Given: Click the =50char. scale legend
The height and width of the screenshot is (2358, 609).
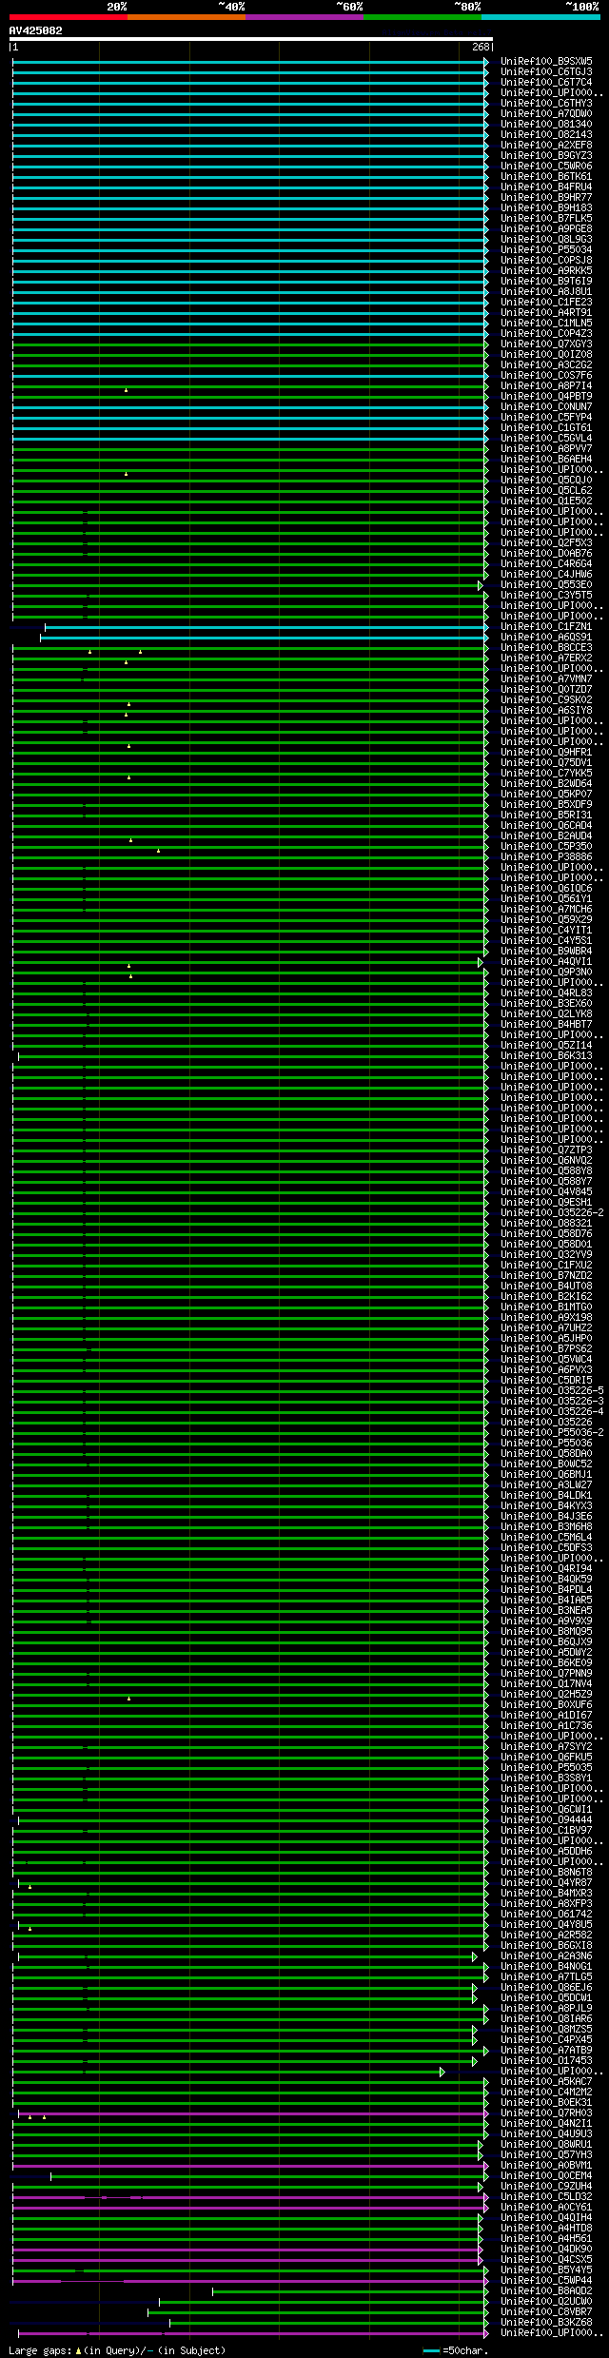Looking at the screenshot, I should 456,2350.
